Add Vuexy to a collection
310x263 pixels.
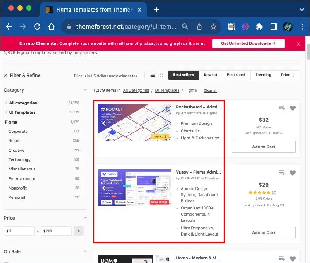coord(282,173)
